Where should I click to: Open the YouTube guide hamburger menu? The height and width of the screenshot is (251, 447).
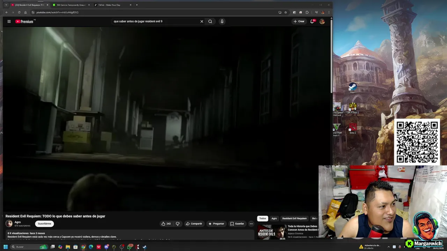pos(9,21)
